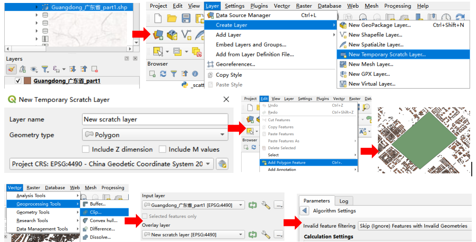
Task: Click the Browser panel Collapse All icon
Action: pos(185,74)
